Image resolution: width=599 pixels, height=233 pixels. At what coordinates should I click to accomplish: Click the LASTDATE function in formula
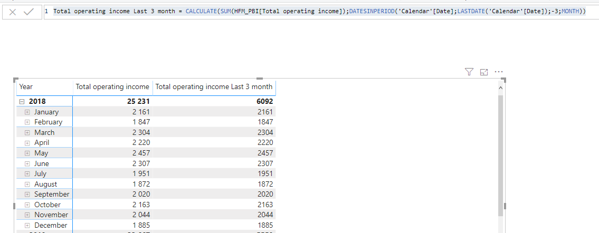(472, 12)
